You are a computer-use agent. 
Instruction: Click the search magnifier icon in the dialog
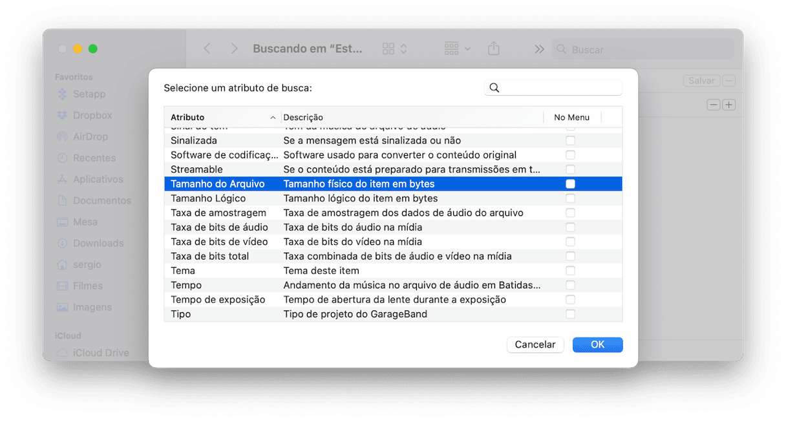pos(494,88)
